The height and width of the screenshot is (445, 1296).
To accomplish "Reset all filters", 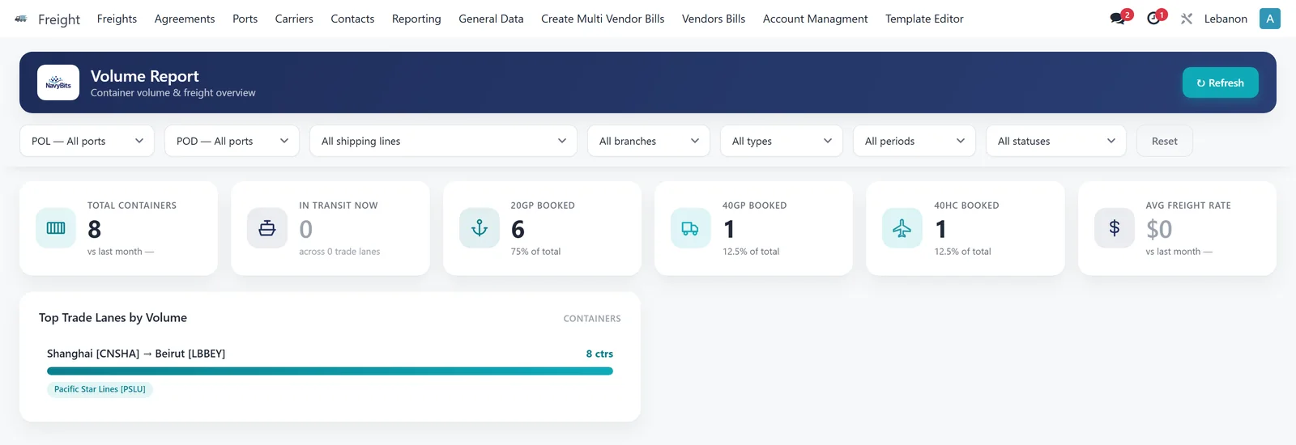I will tap(1164, 141).
